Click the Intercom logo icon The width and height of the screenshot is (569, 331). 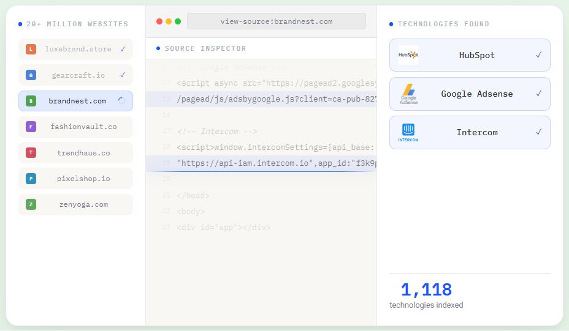[408, 132]
